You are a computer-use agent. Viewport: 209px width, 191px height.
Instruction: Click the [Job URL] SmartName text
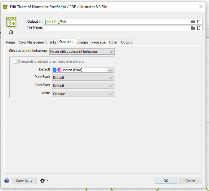pos(52,22)
